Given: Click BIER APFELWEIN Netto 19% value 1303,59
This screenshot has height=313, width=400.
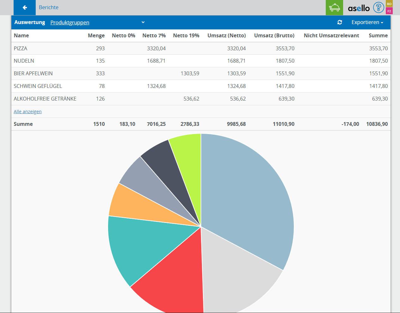Looking at the screenshot, I should tap(190, 73).
